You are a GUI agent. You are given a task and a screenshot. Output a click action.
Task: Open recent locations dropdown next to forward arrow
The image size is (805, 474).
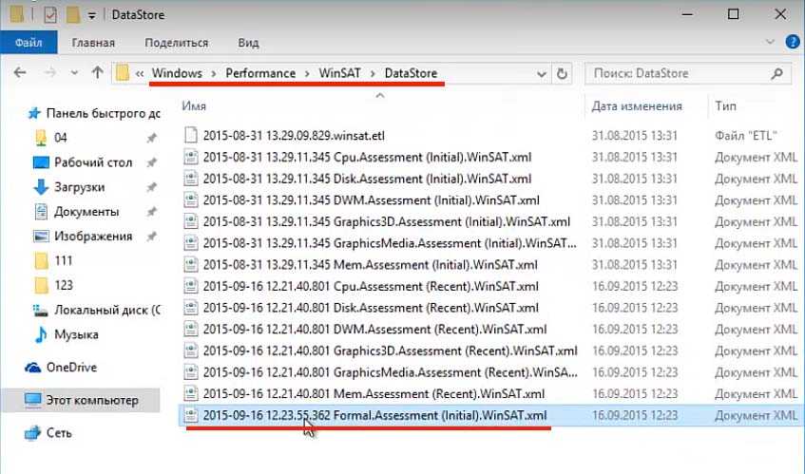point(74,73)
